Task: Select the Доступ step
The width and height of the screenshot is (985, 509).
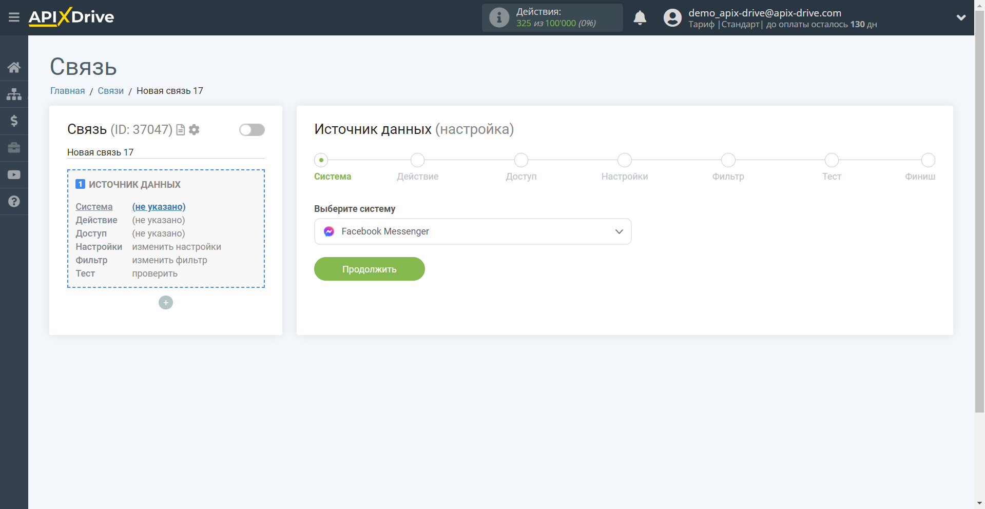Action: click(522, 160)
